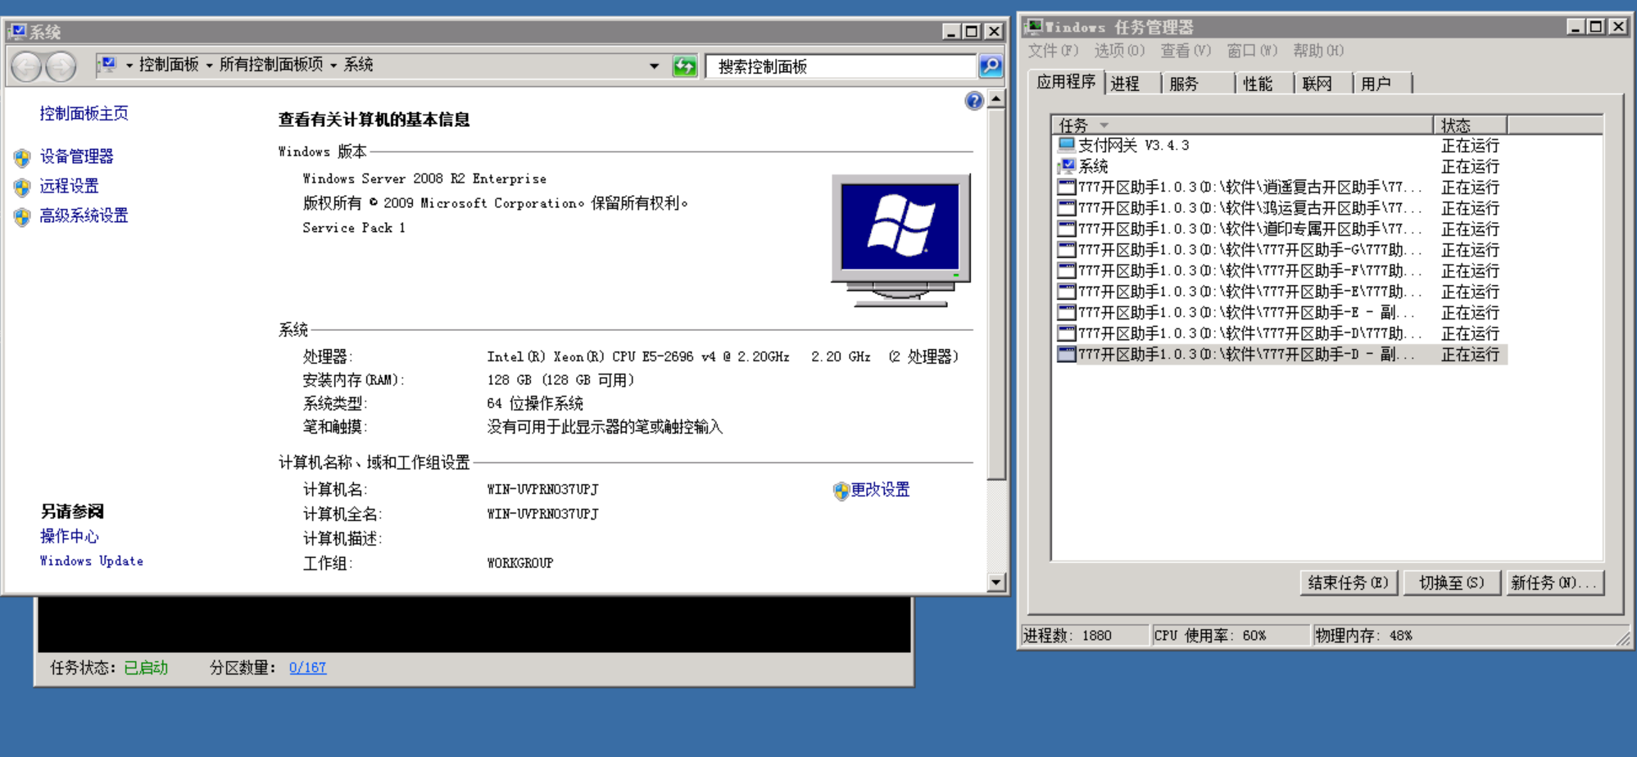Screen dimensions: 1637x757
Task: Open the 远程设置 link
Action: pyautogui.click(x=69, y=186)
